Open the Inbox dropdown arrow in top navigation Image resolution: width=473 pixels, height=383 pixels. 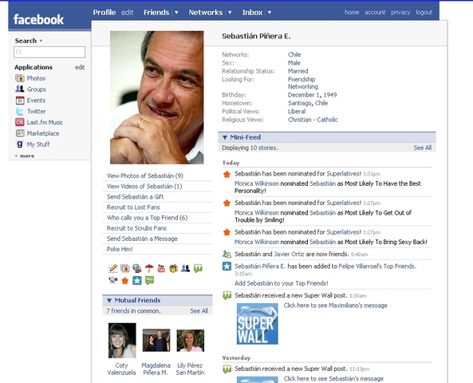270,13
